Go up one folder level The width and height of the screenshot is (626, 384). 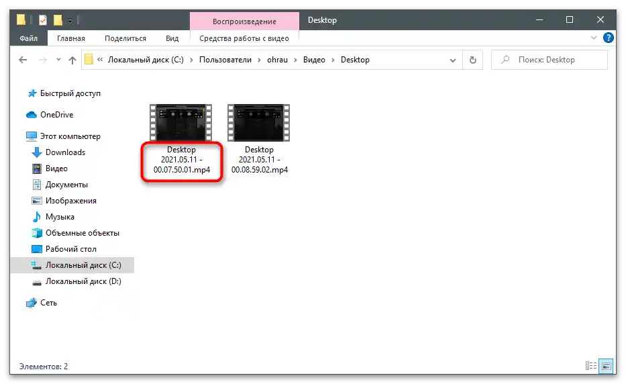pyautogui.click(x=72, y=60)
